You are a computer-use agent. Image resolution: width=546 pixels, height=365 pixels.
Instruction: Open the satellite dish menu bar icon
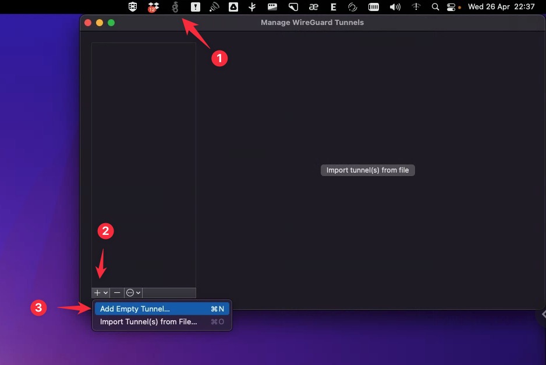tap(214, 7)
